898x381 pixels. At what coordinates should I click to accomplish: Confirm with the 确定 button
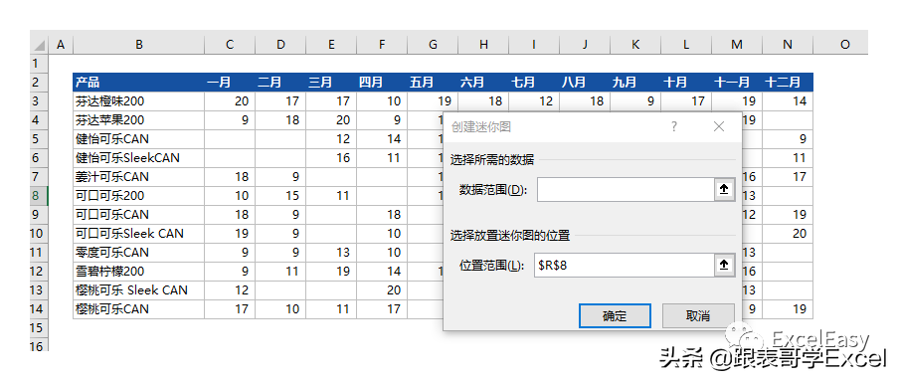point(615,316)
